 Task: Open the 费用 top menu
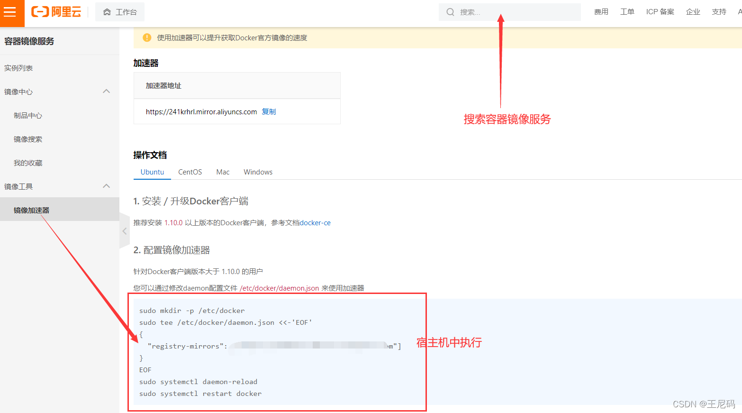click(601, 12)
